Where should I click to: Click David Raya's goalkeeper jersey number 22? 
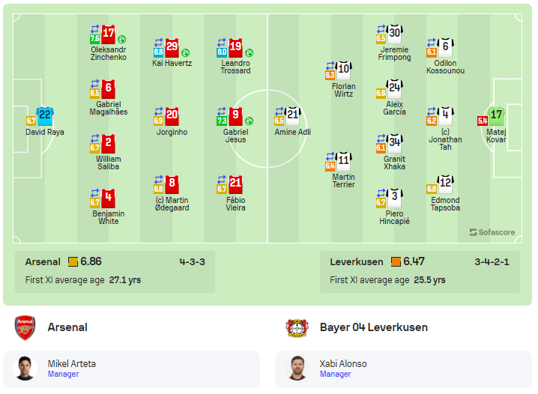(45, 115)
